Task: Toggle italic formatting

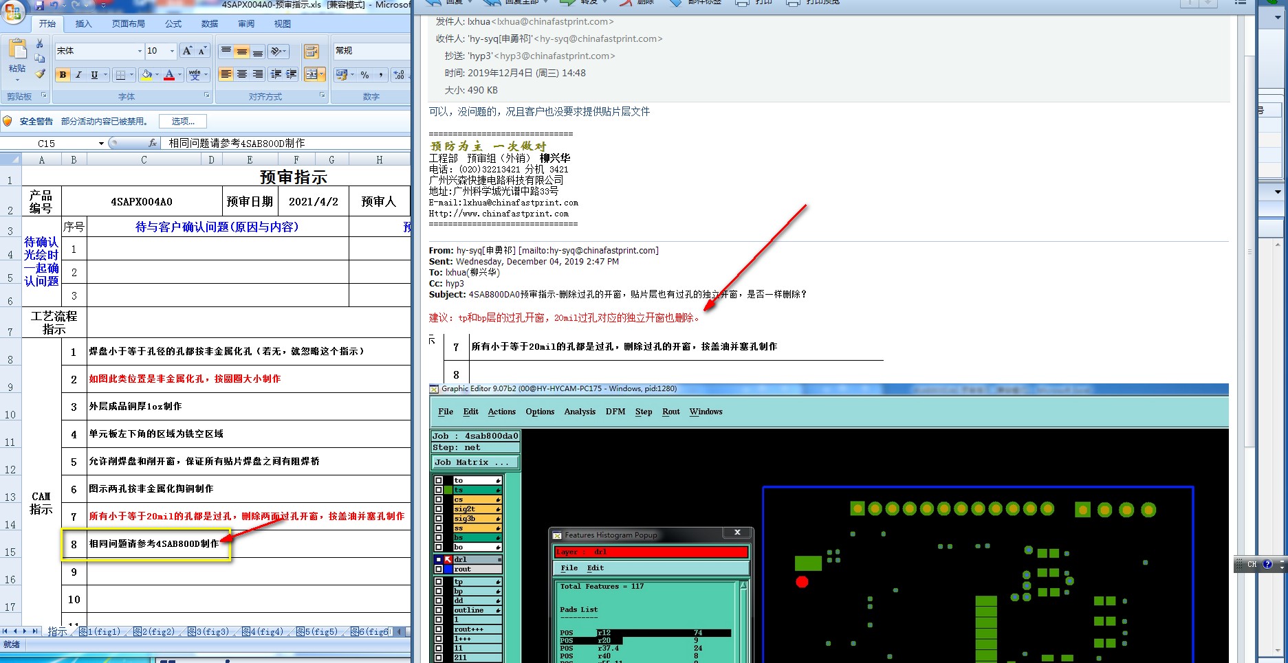Action: pyautogui.click(x=78, y=75)
